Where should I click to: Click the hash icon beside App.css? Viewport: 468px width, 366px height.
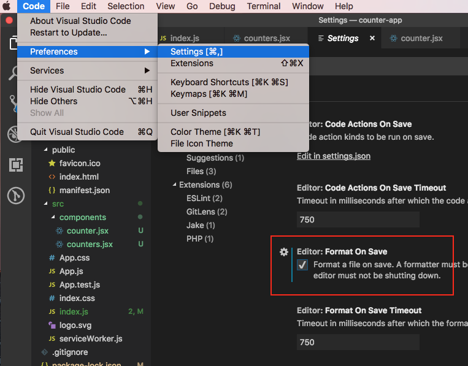(x=52, y=257)
